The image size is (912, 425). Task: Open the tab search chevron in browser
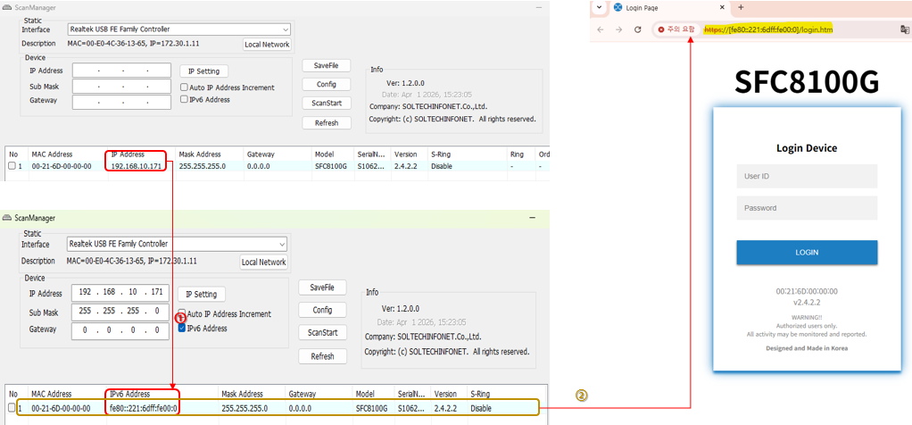click(x=600, y=7)
